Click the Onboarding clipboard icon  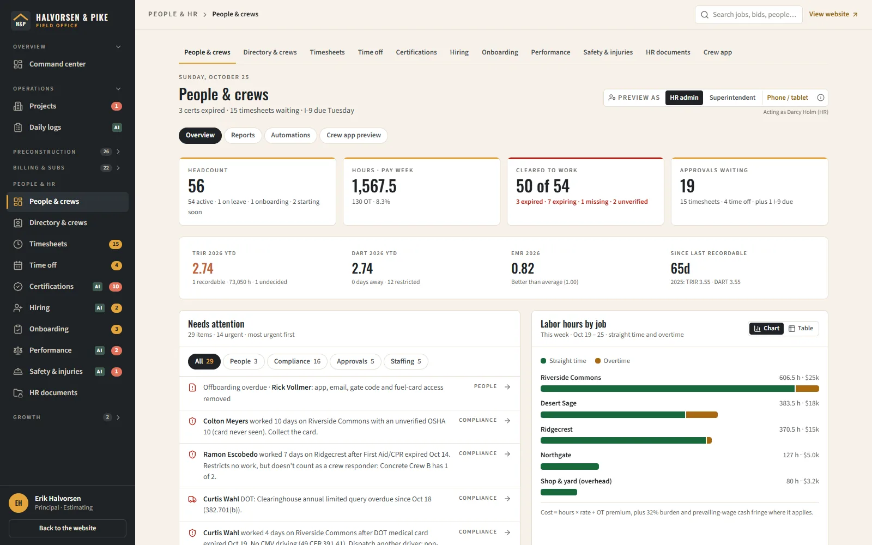[18, 329]
